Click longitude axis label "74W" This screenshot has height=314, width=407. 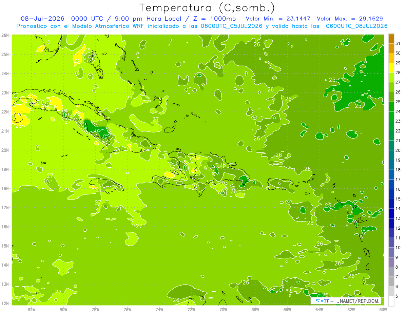click(159, 309)
